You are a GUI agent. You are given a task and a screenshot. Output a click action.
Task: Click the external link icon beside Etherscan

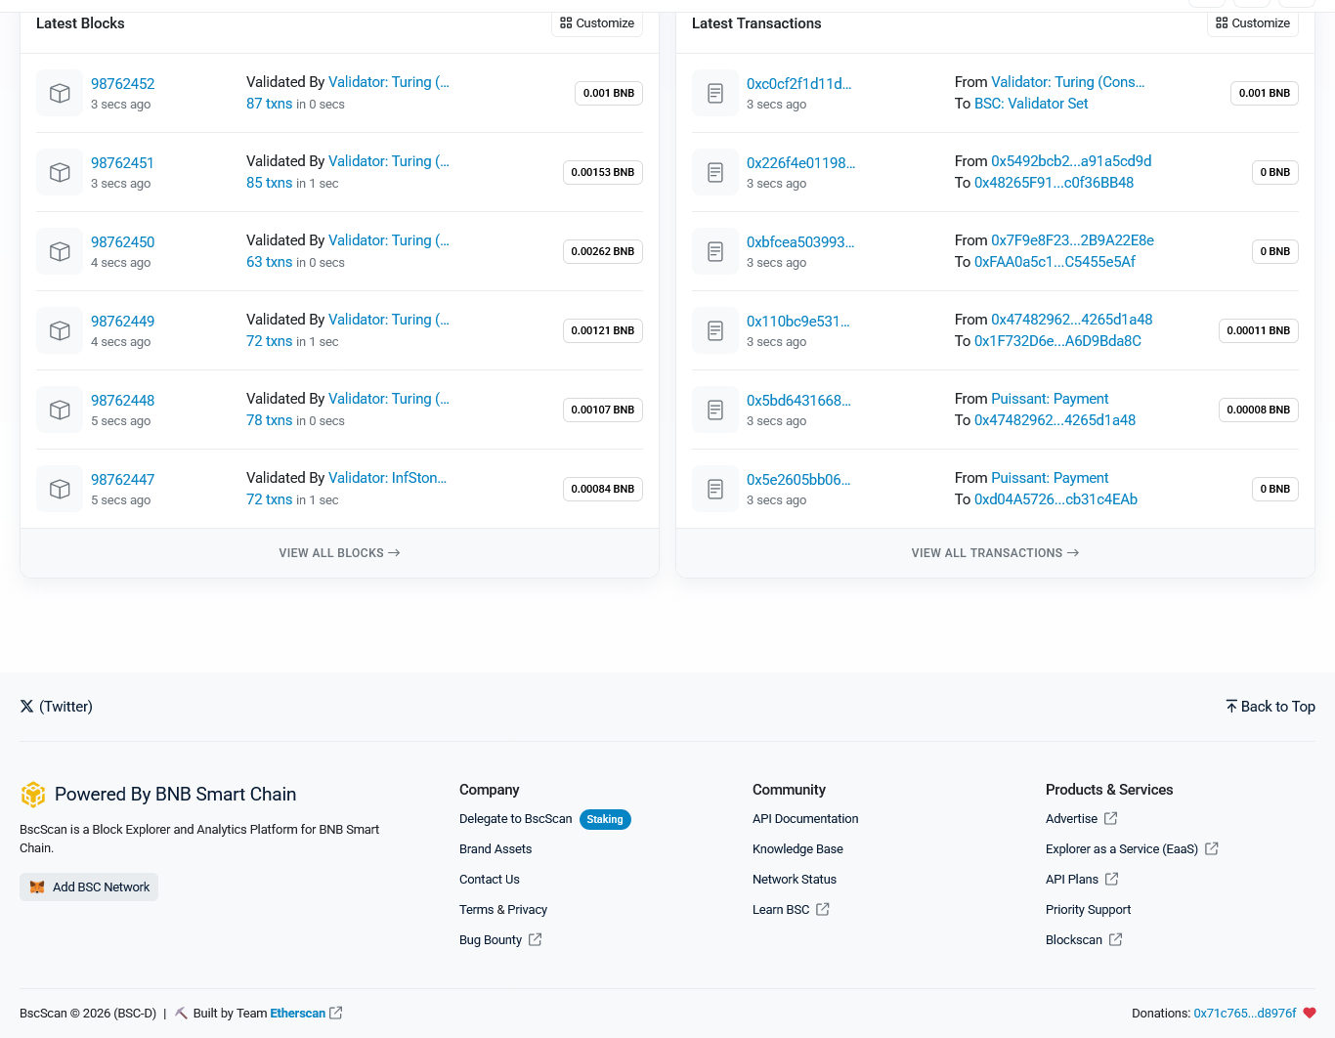coord(336,1014)
